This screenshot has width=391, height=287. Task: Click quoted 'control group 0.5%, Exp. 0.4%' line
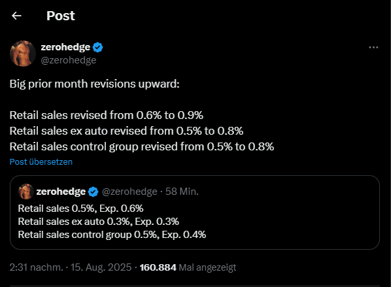point(112,235)
